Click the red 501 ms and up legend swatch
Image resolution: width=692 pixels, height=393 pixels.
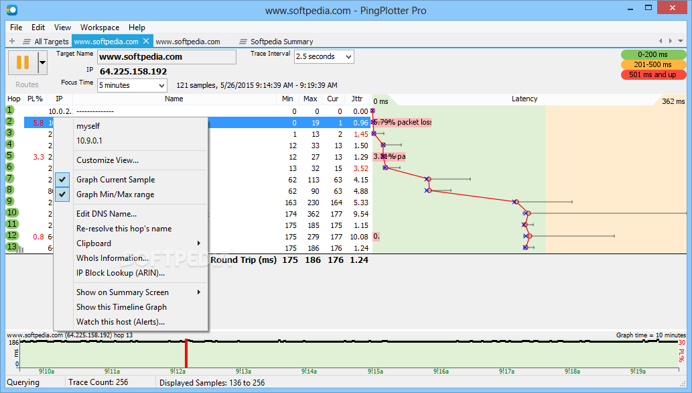tap(653, 74)
